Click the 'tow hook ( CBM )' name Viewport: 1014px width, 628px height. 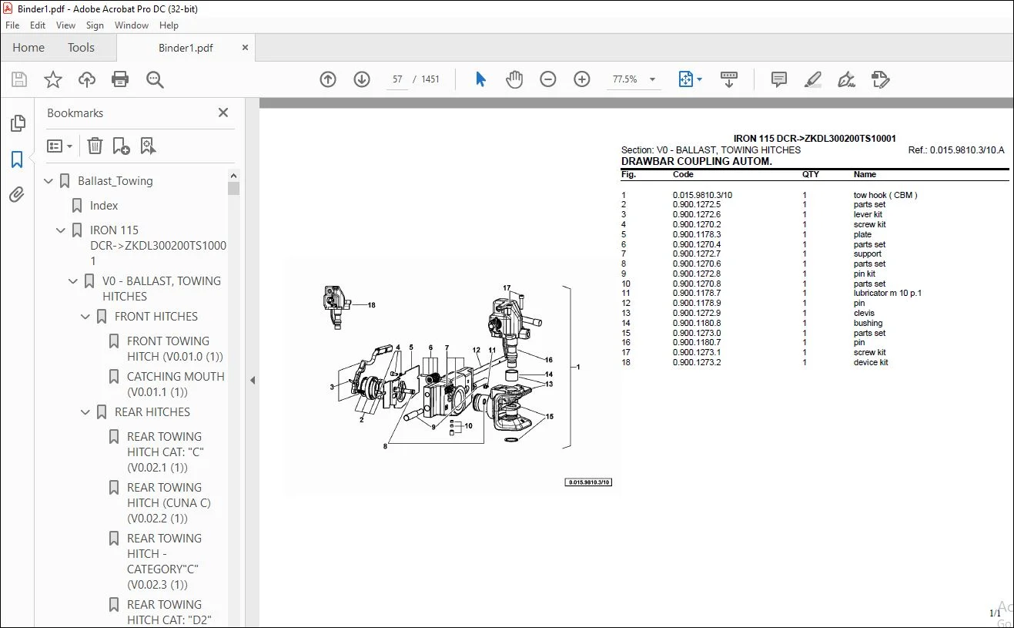pyautogui.click(x=885, y=196)
